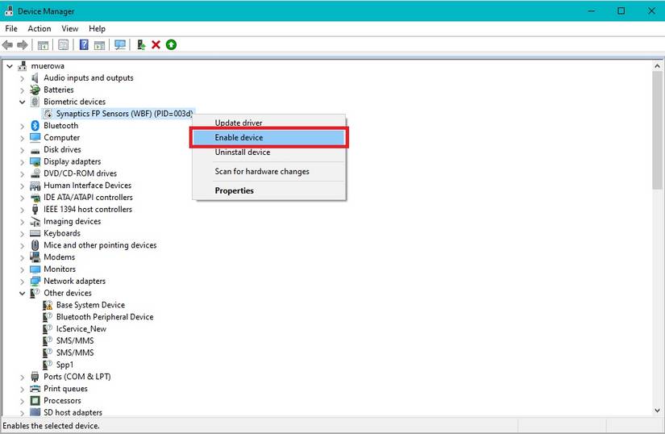Click scrollbar down arrow in device tree
The width and height of the screenshot is (665, 434).
click(657, 411)
